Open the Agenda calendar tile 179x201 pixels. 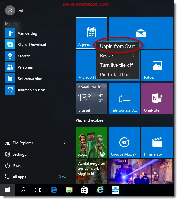click(x=92, y=33)
